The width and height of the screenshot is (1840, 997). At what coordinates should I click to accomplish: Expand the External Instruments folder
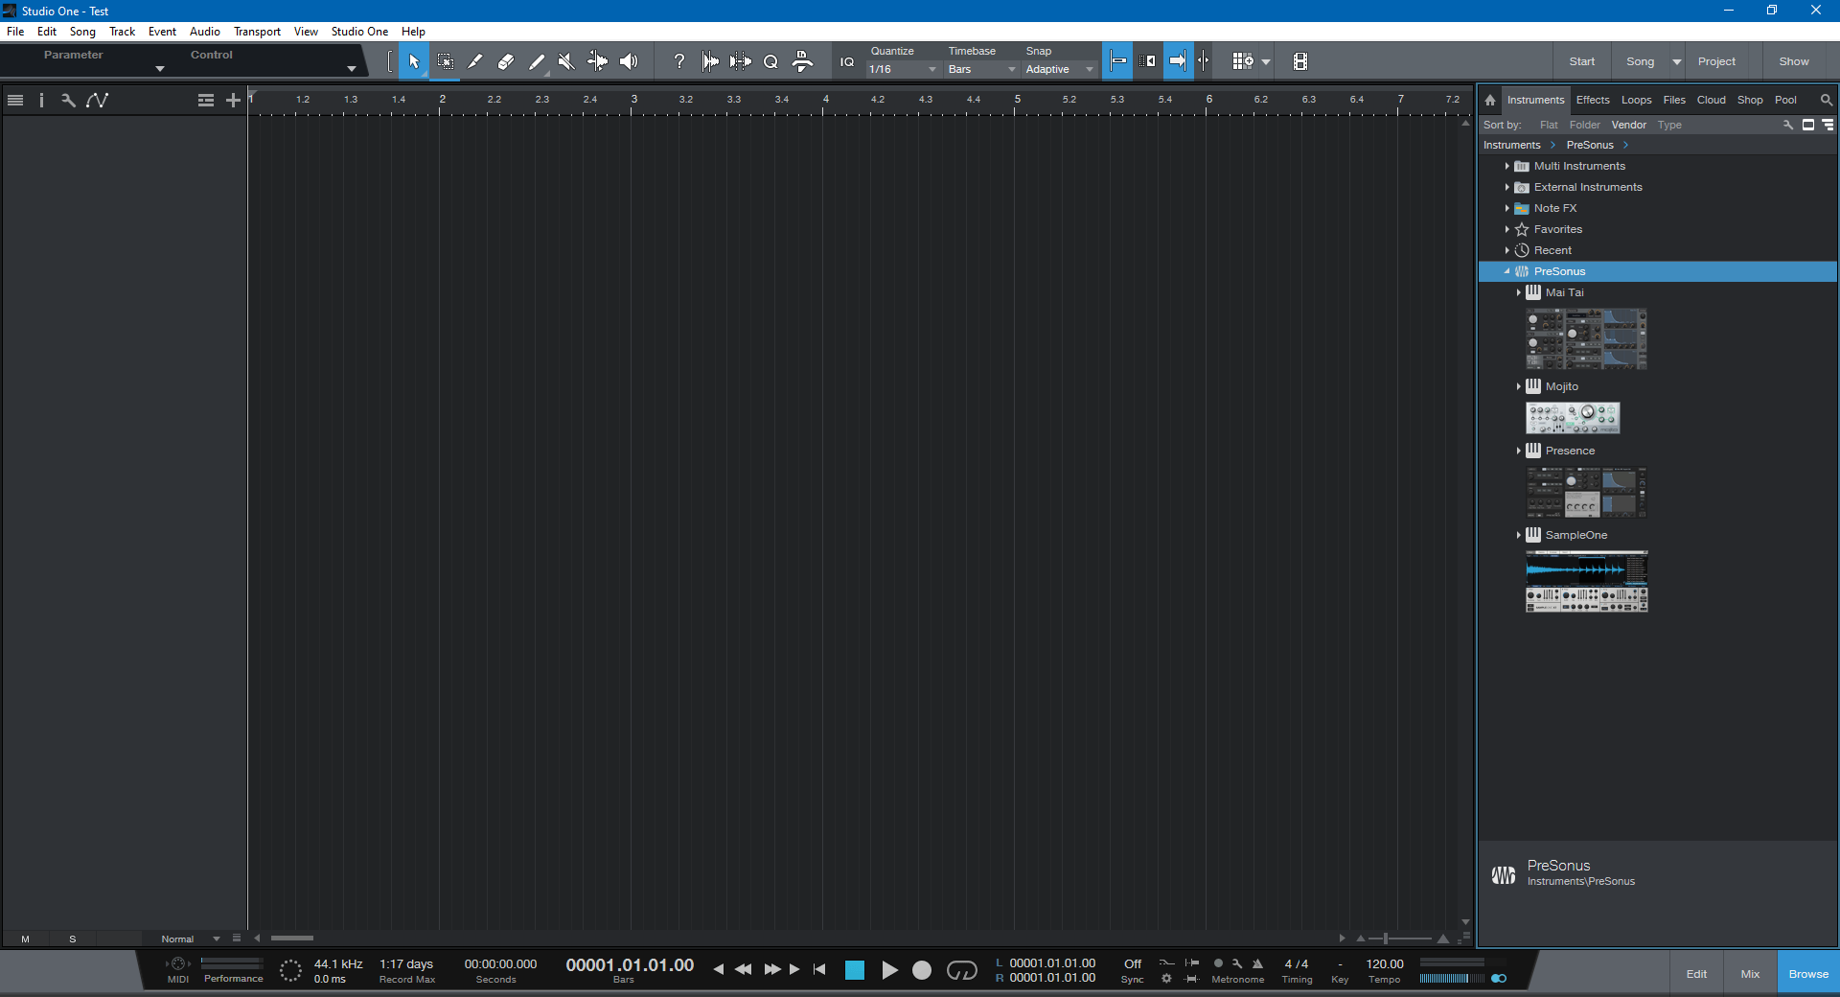[x=1506, y=187]
